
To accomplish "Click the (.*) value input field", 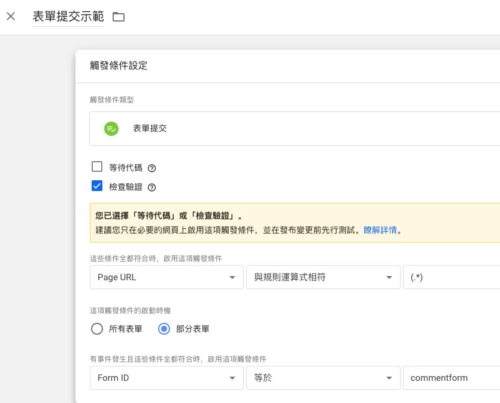I will pyautogui.click(x=451, y=277).
